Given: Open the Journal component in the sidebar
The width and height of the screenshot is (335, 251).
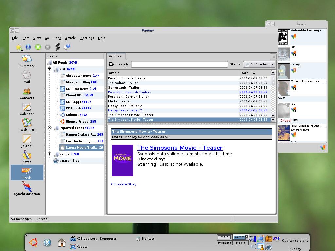Looking at the screenshot, I should point(27,141).
